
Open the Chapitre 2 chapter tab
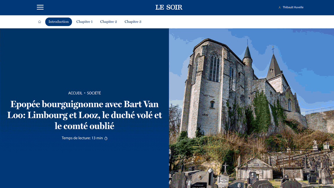point(108,21)
